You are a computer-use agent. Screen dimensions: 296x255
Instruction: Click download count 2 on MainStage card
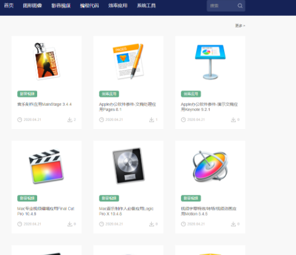coord(75,120)
